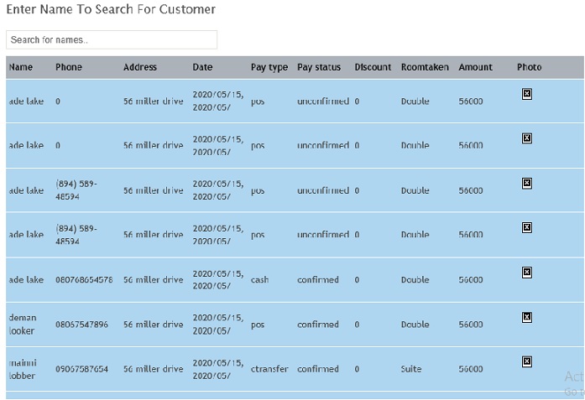The width and height of the screenshot is (585, 400).
Task: Click the Photo column header
Action: pos(529,67)
